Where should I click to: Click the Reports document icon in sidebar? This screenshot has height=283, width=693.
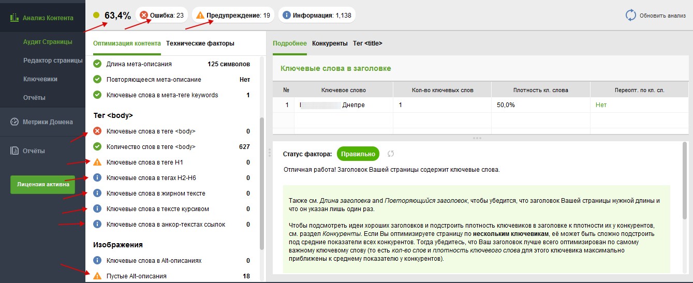(x=14, y=151)
